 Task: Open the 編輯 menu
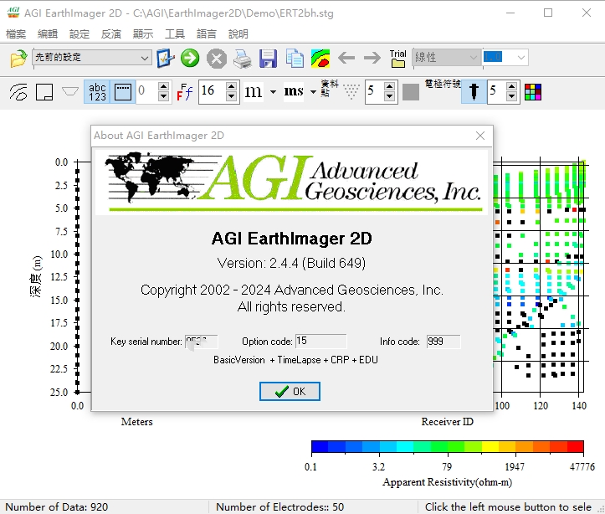48,34
